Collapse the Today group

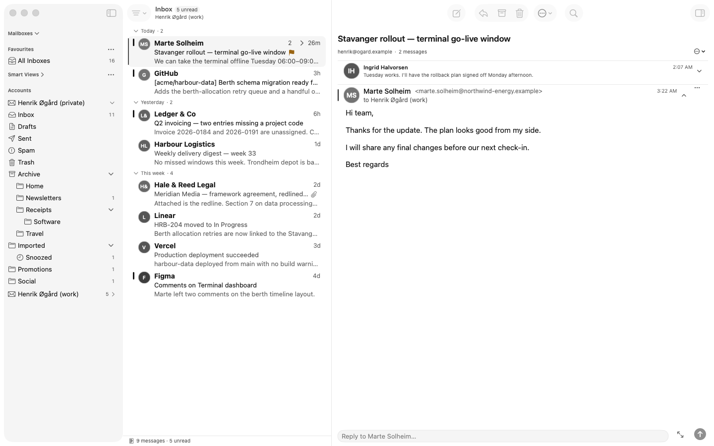(136, 31)
